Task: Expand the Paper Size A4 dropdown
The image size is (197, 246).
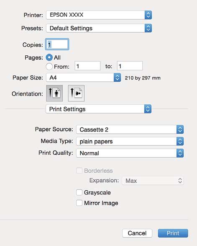Action: [84, 78]
